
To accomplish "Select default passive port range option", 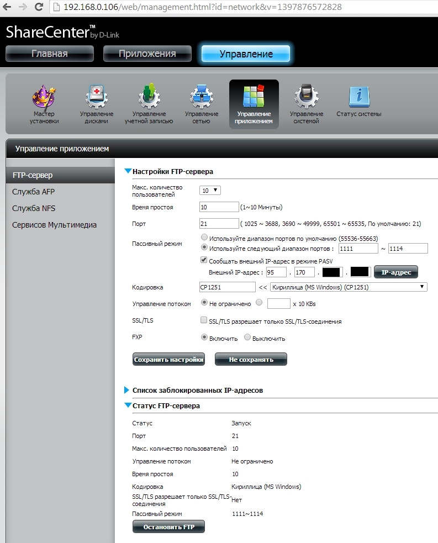I will click(204, 238).
